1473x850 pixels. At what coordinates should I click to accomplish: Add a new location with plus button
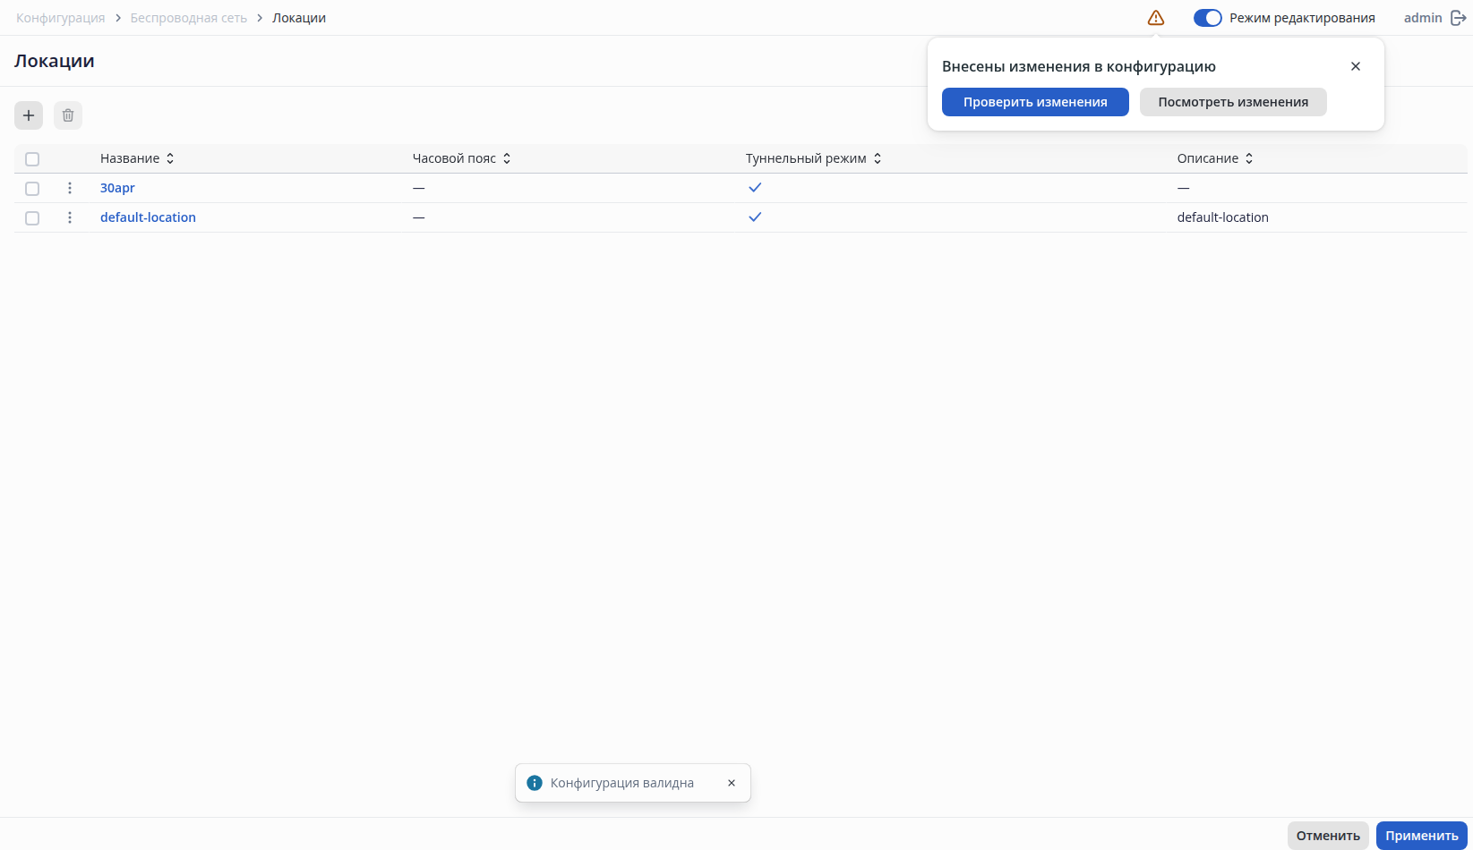[29, 115]
